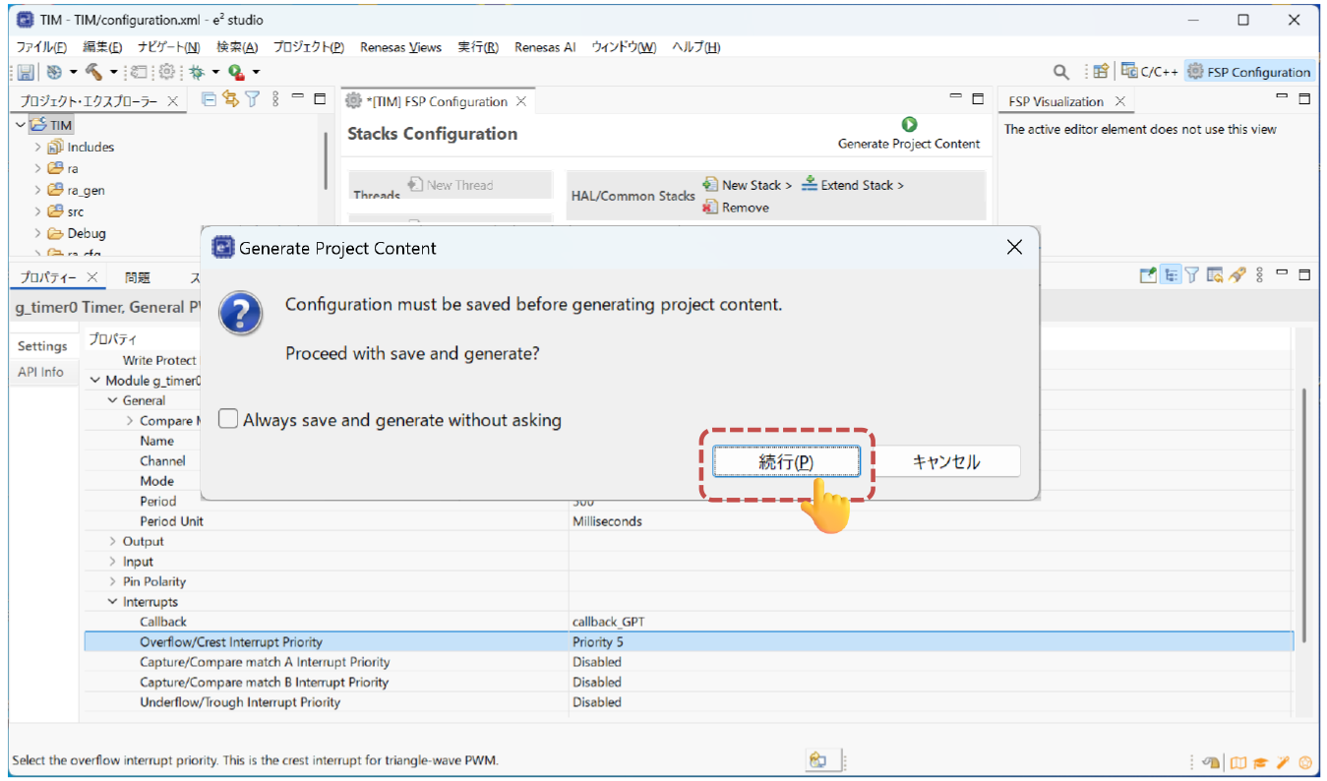Click the magnifier search icon in the toolbar

click(1061, 72)
